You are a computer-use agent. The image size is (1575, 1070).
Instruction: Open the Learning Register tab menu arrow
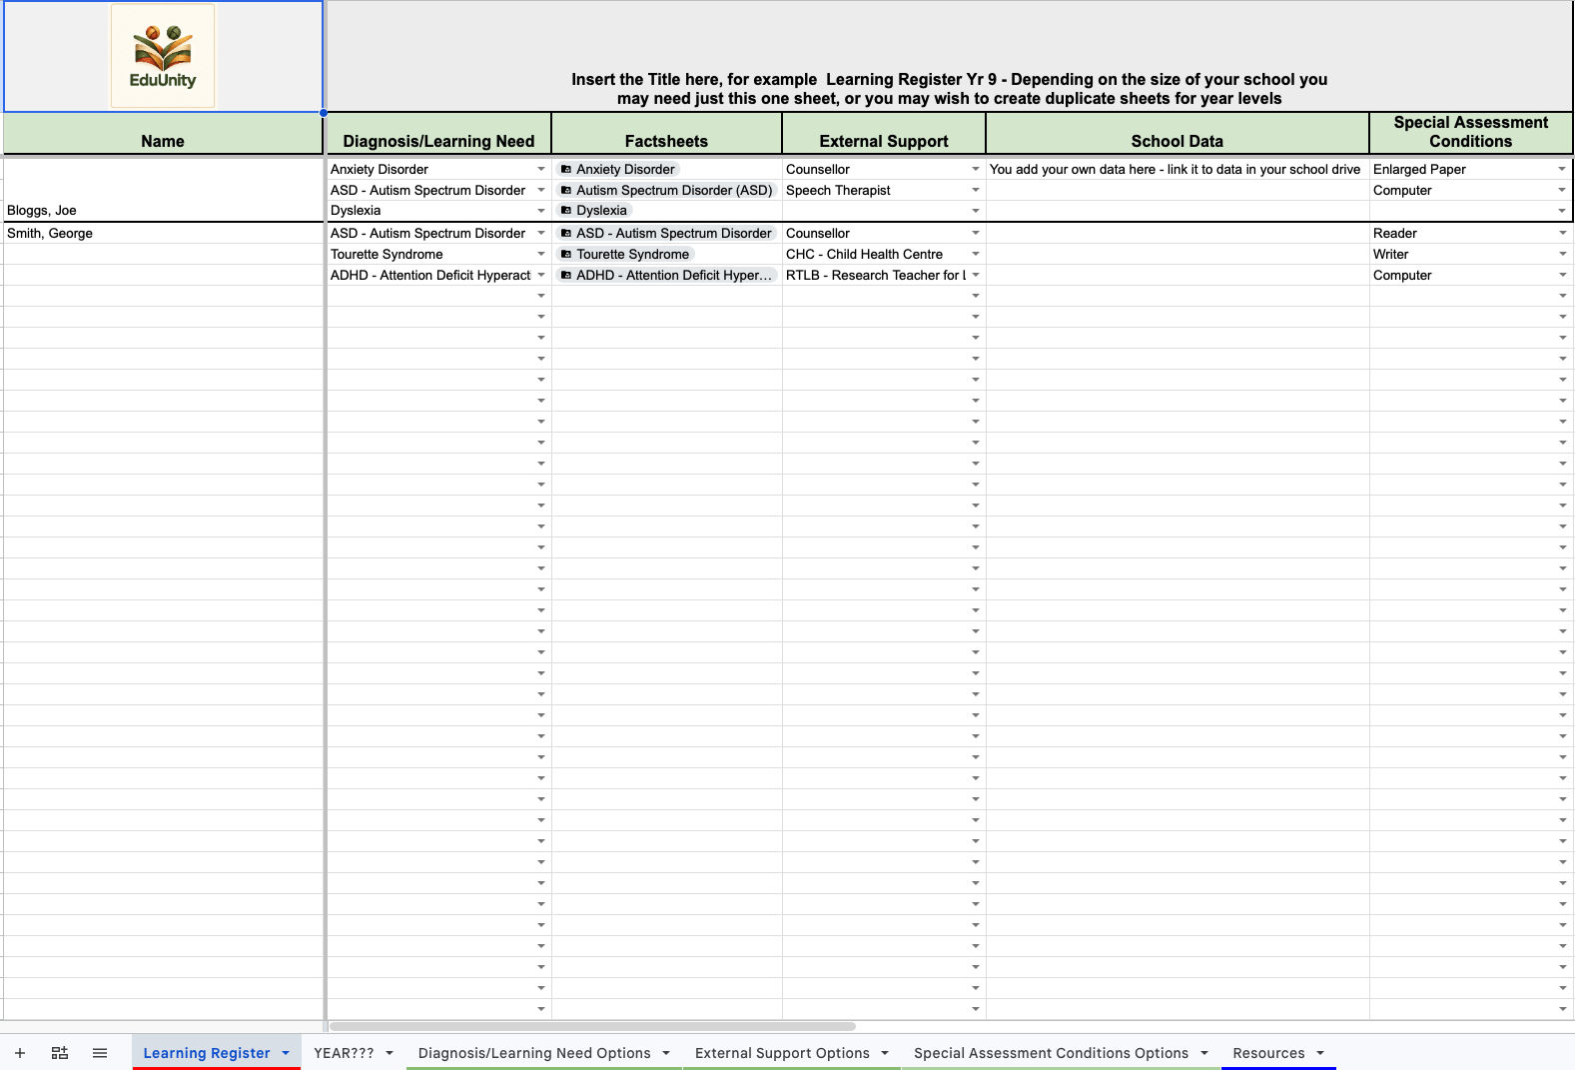[286, 1053]
